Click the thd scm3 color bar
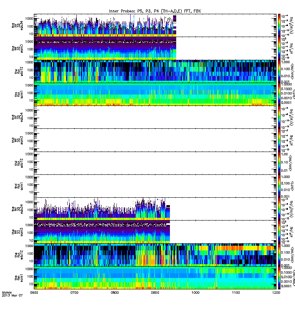 click(x=279, y=140)
